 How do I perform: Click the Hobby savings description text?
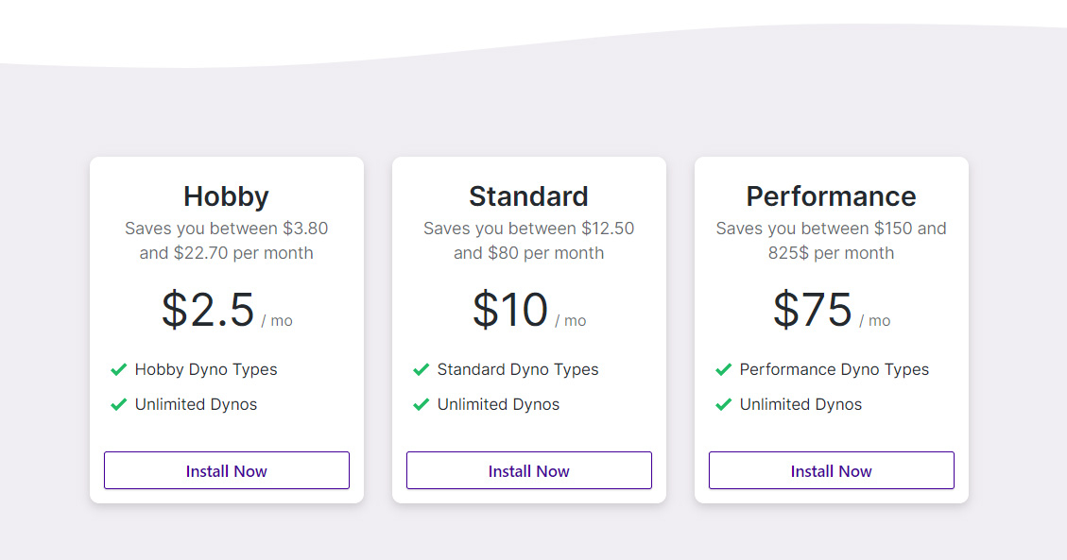tap(226, 240)
